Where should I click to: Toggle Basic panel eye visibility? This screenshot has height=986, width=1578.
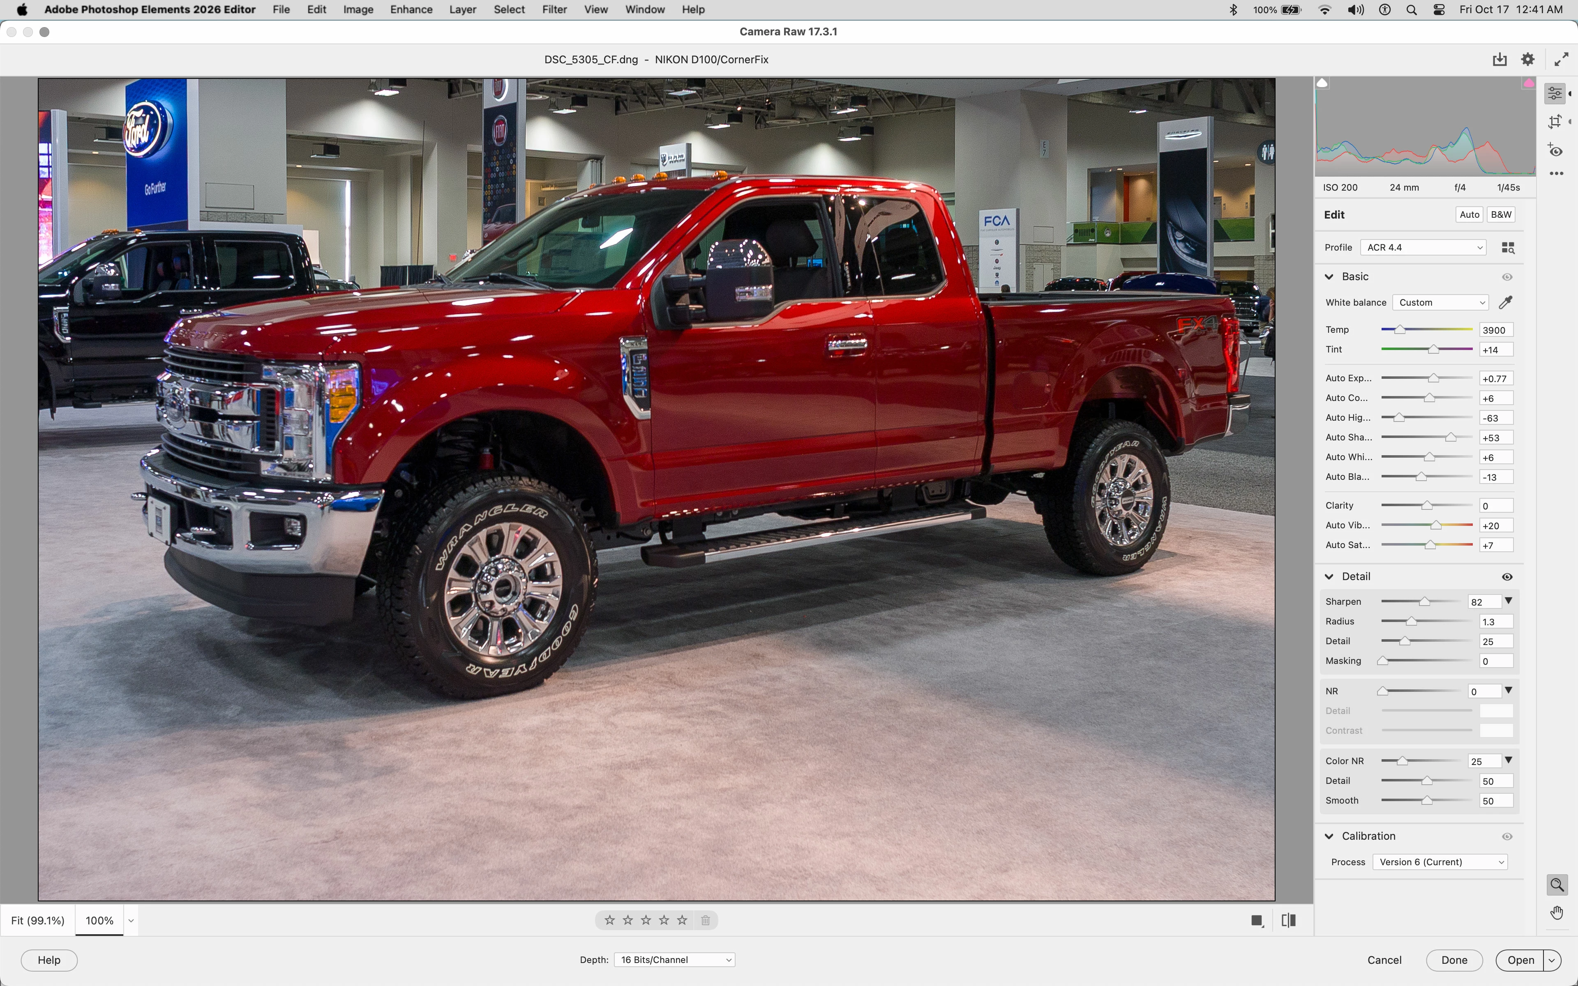[1508, 277]
